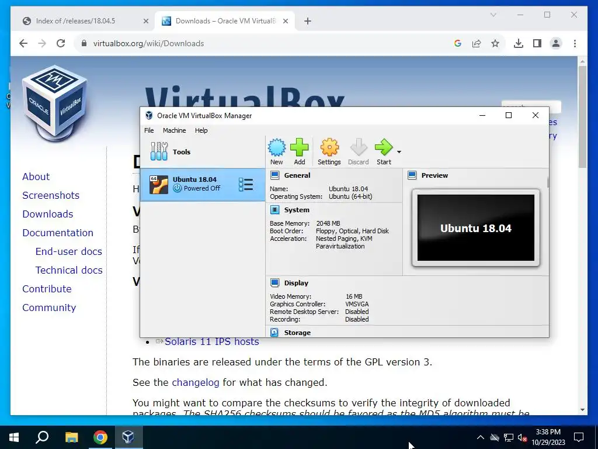Reload the VirtualBox downloads page
Image resolution: width=598 pixels, height=449 pixels.
[61, 43]
